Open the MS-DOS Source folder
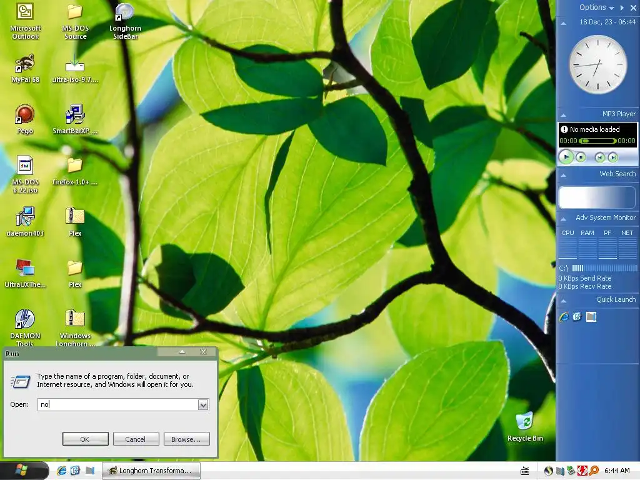The height and width of the screenshot is (480, 640). (75, 21)
